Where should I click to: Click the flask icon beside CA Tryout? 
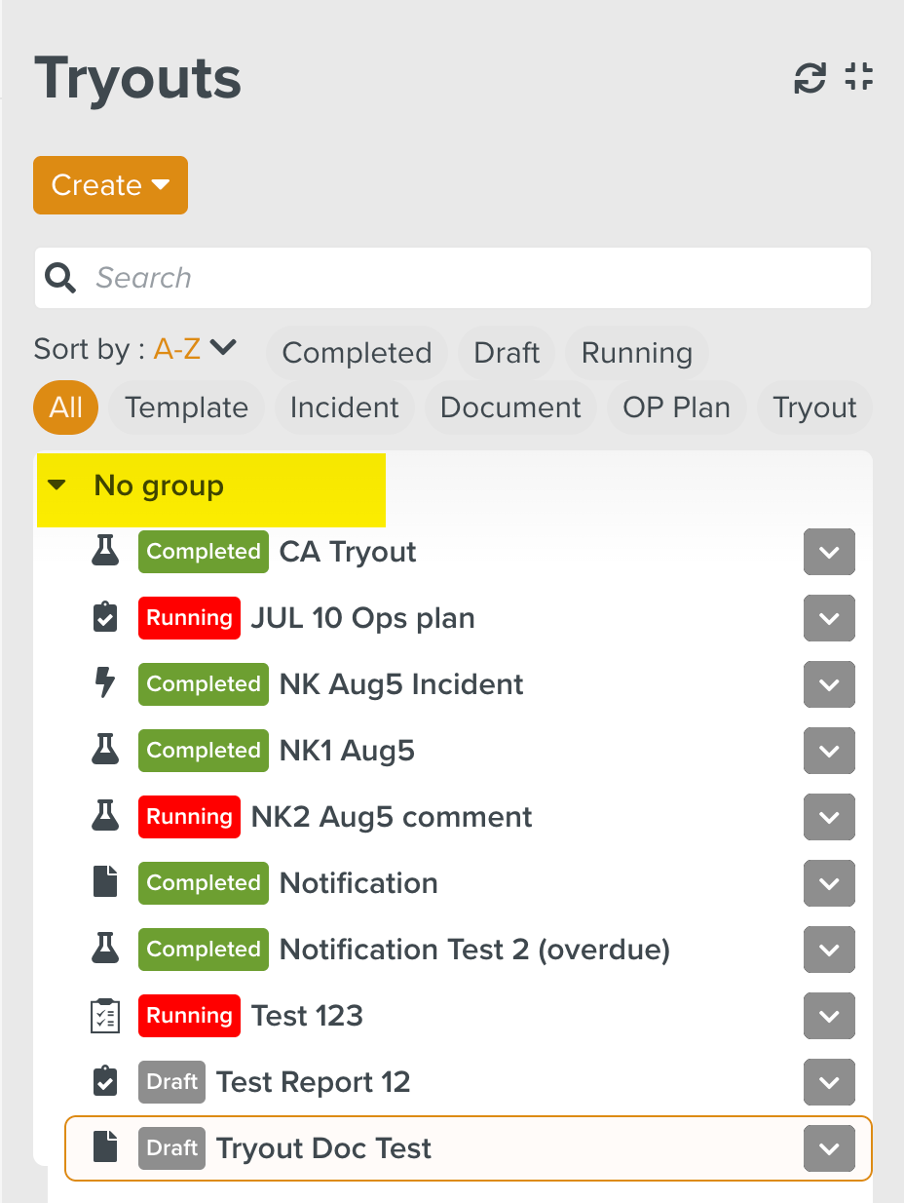point(105,552)
